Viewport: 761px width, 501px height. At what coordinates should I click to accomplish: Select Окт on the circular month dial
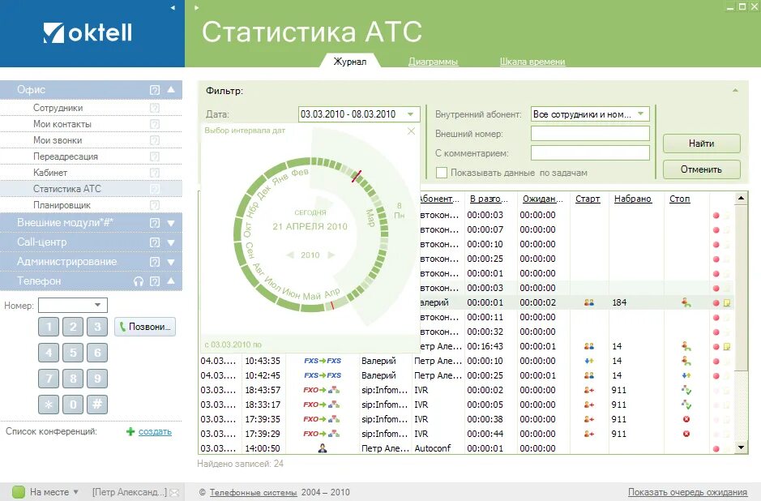click(x=247, y=229)
